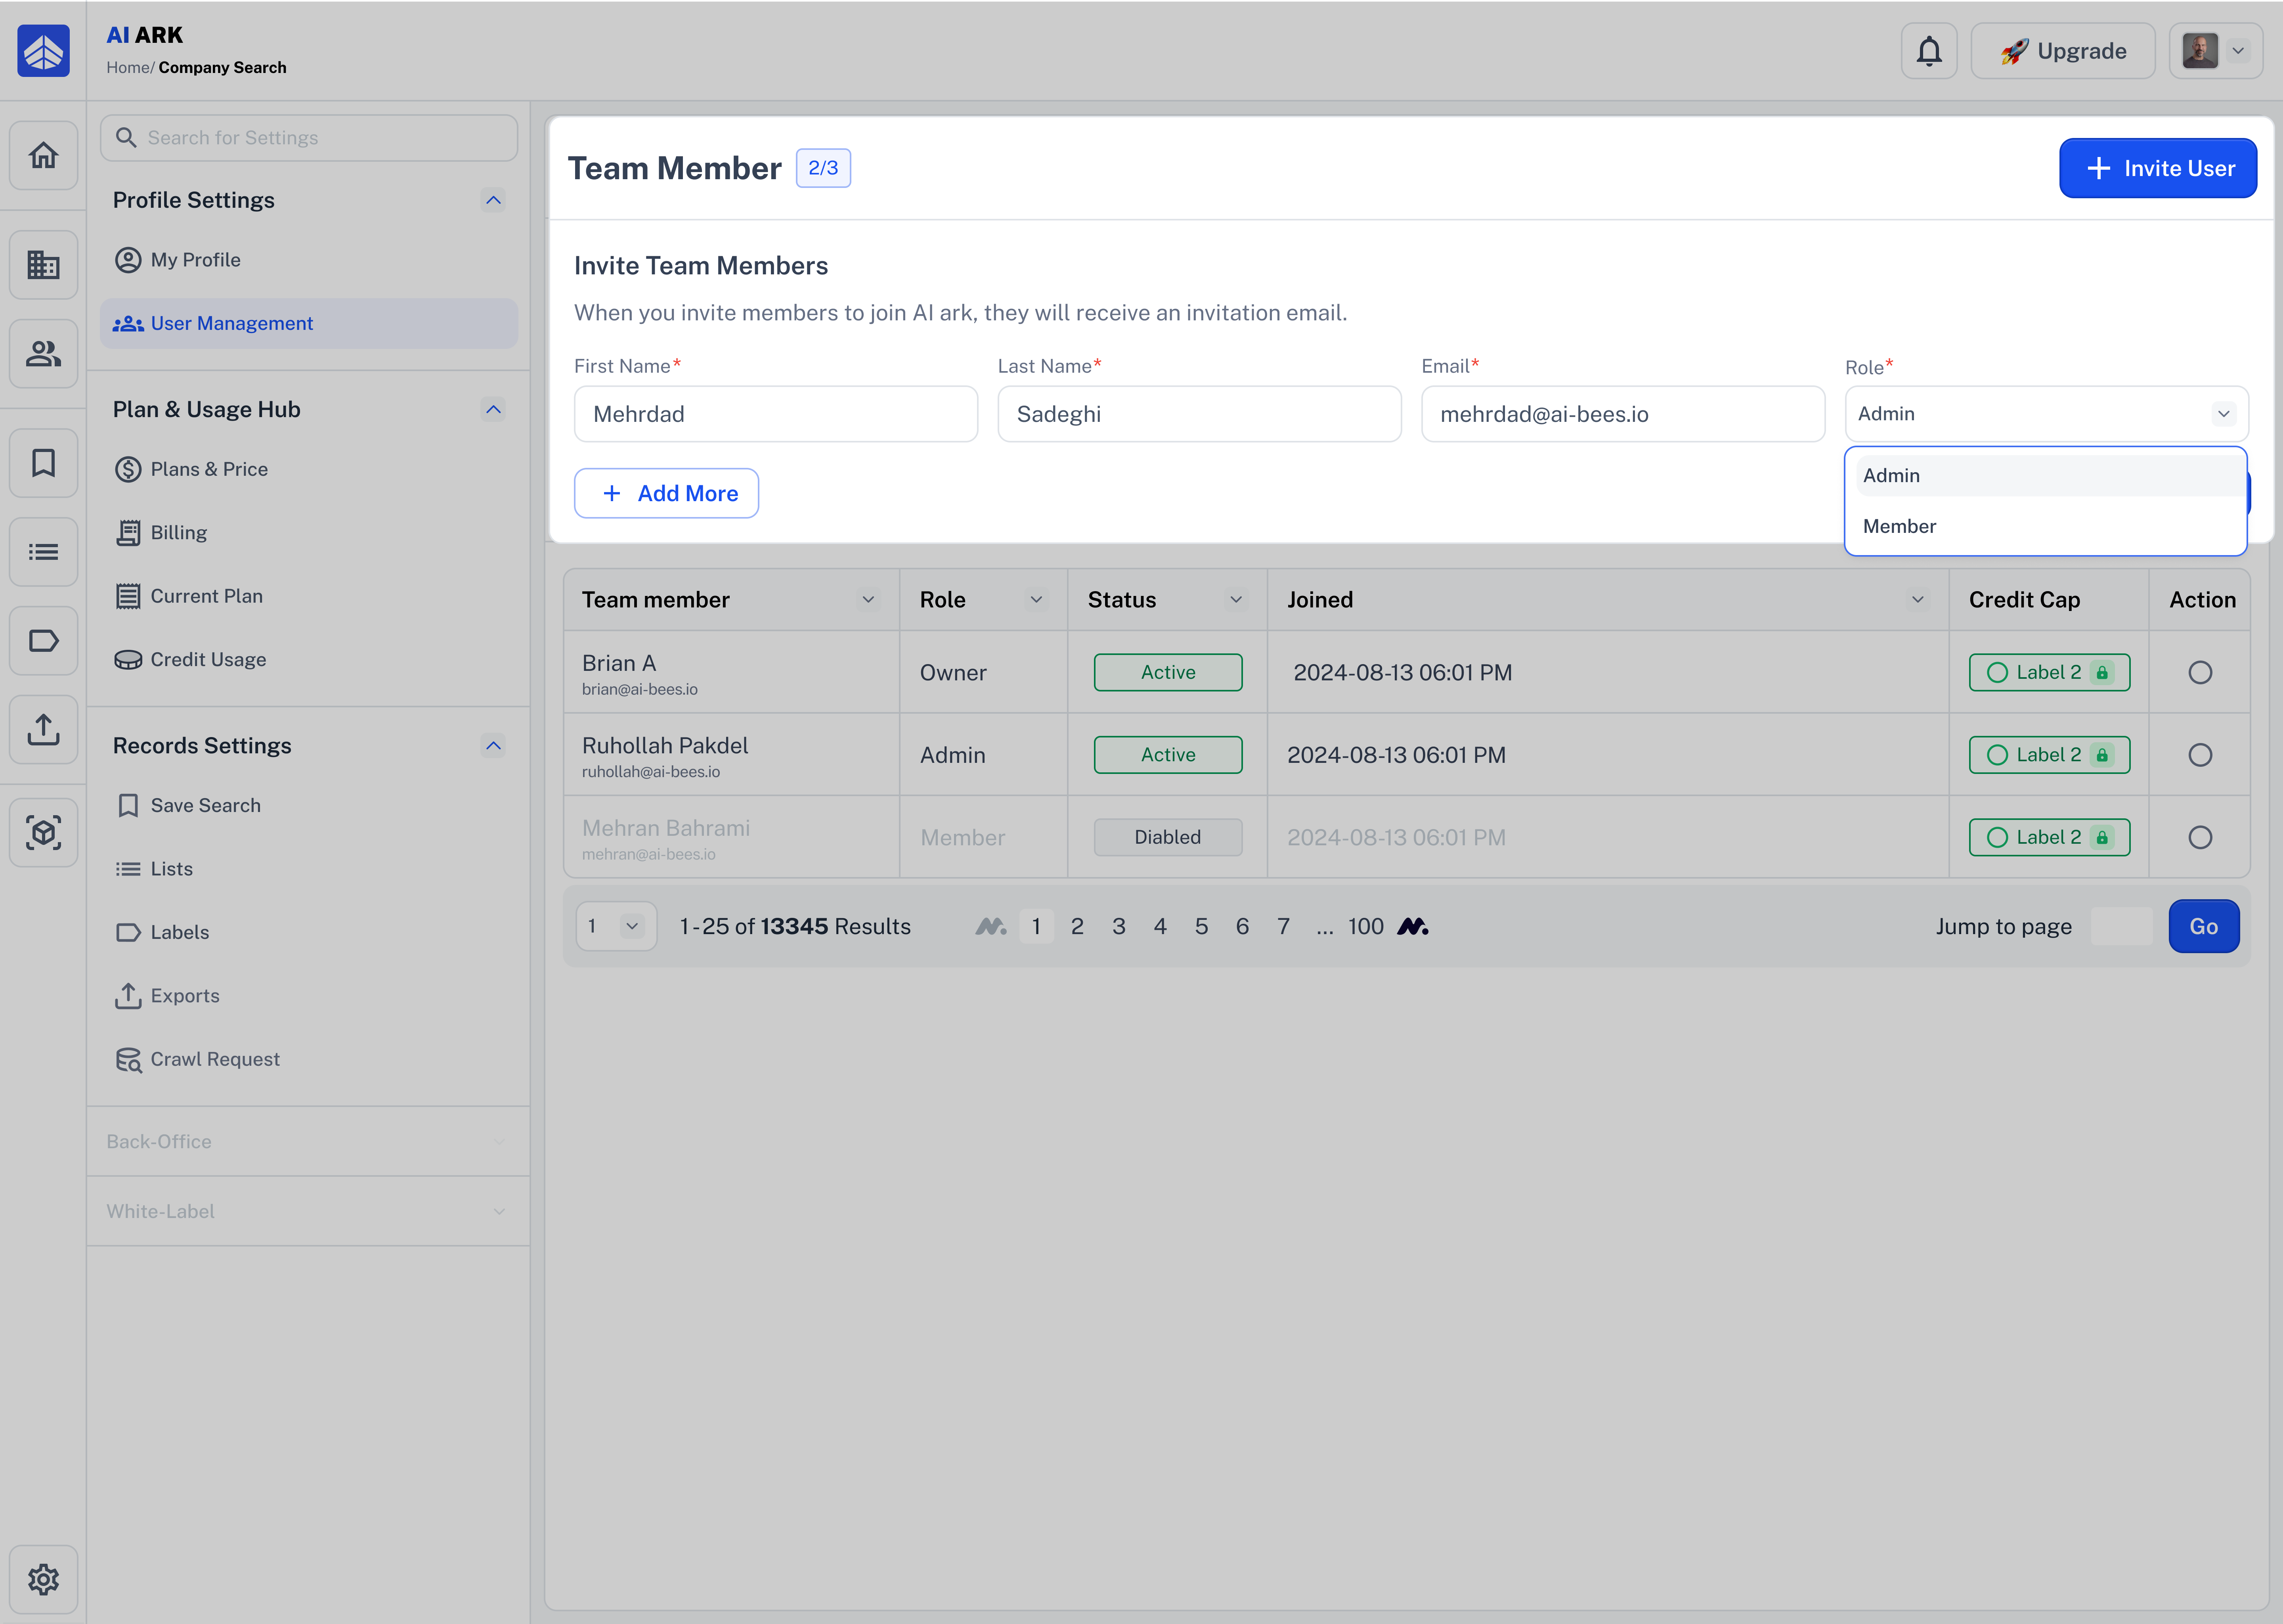The image size is (2283, 1624).
Task: Click the Add More button
Action: [x=666, y=493]
